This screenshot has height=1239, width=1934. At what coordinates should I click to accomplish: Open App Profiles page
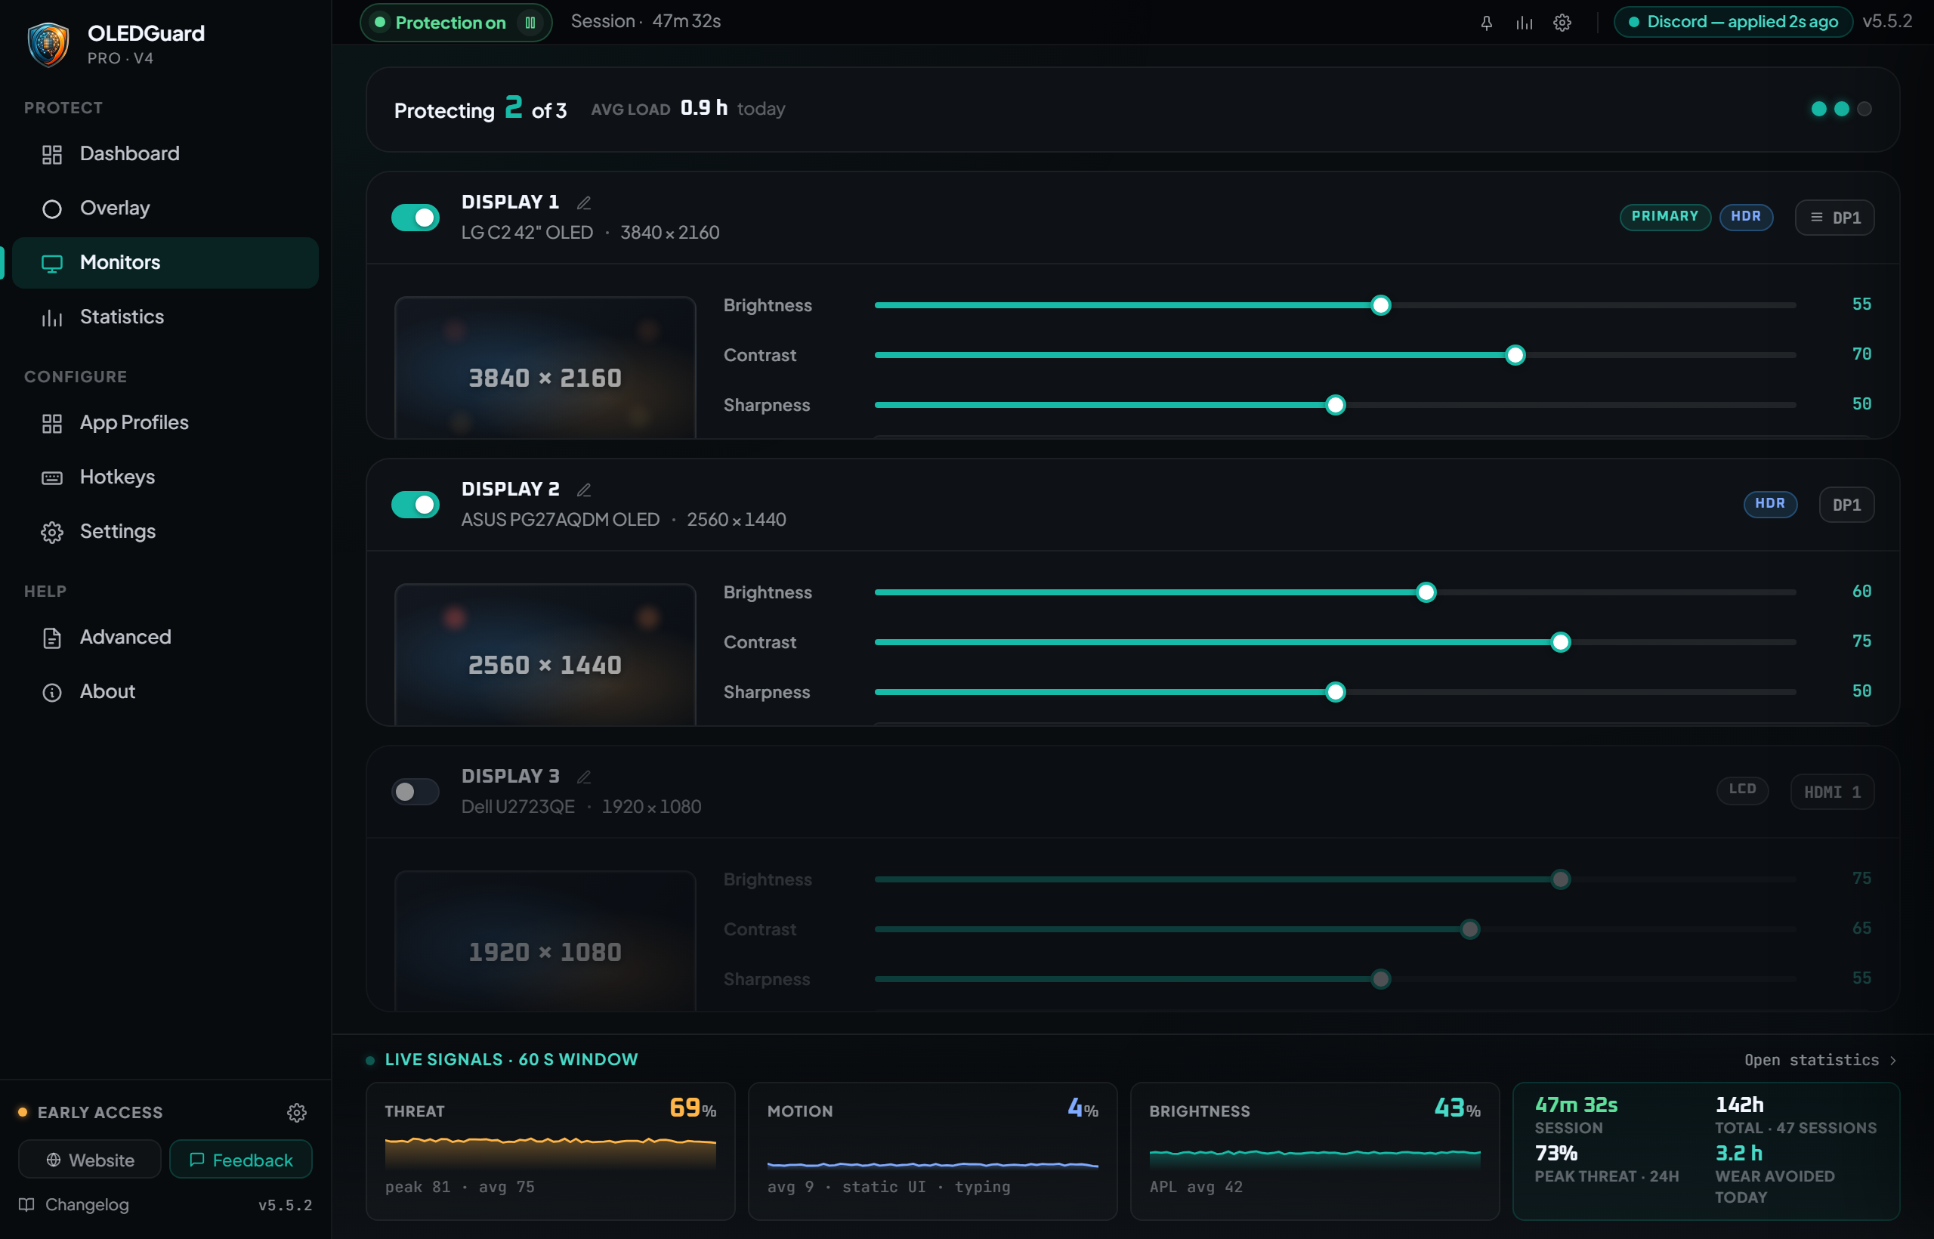[165, 422]
